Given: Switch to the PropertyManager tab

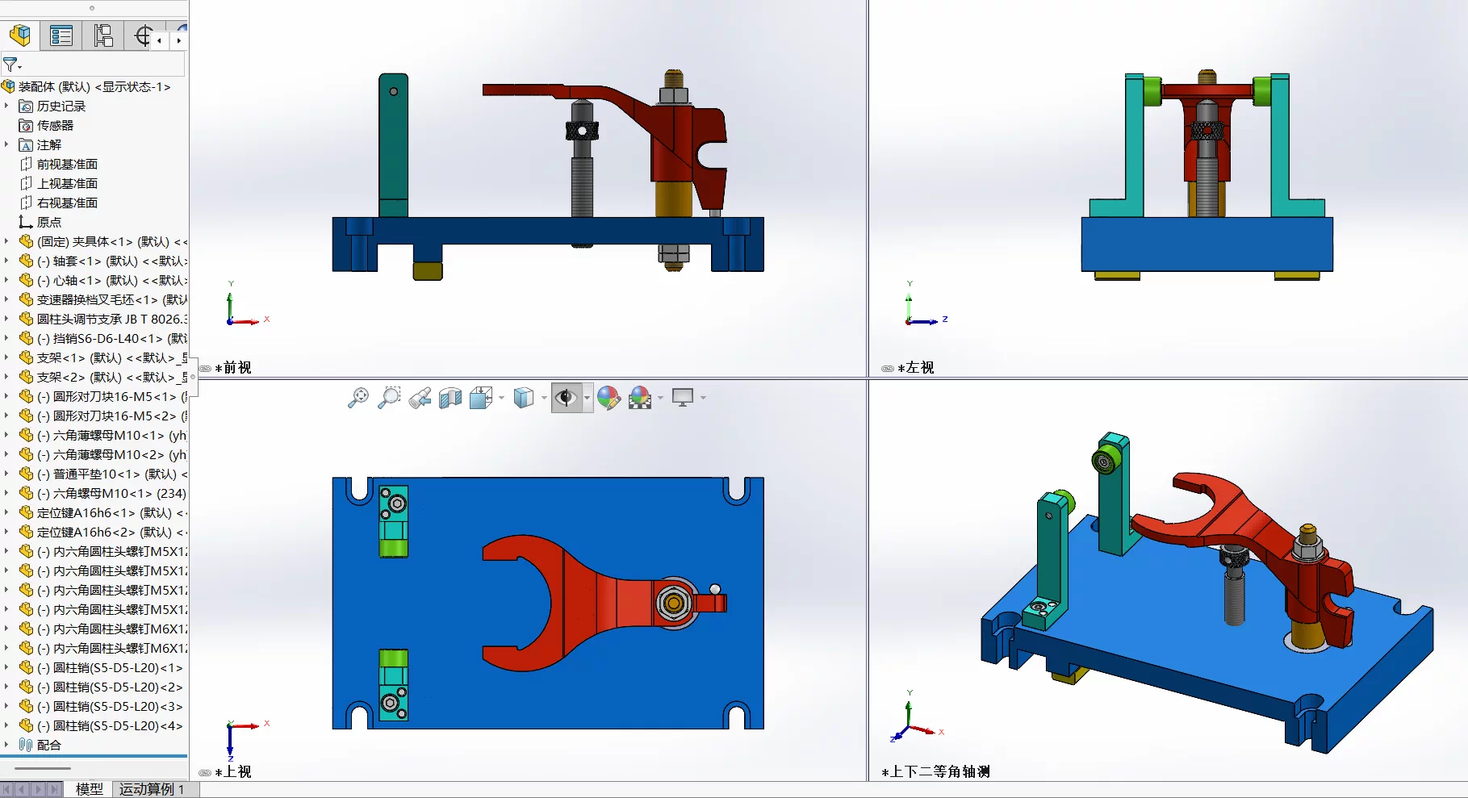Looking at the screenshot, I should (61, 36).
